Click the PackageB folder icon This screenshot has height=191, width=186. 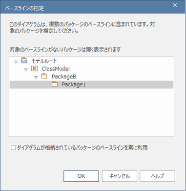[x=44, y=76]
